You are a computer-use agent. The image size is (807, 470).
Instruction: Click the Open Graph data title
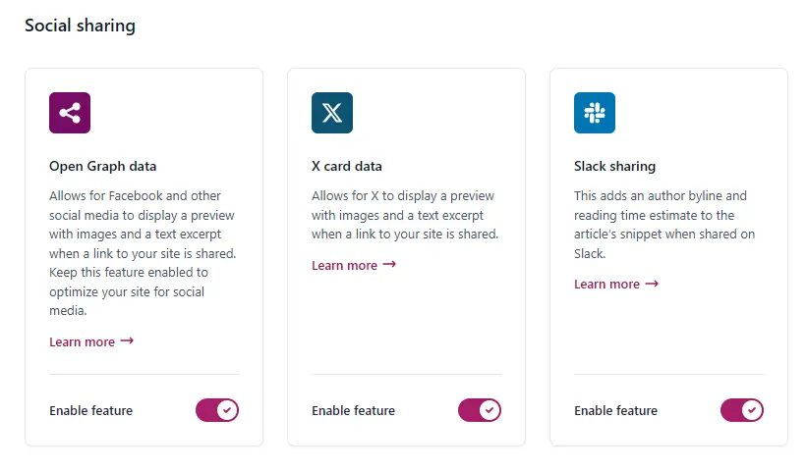103,167
